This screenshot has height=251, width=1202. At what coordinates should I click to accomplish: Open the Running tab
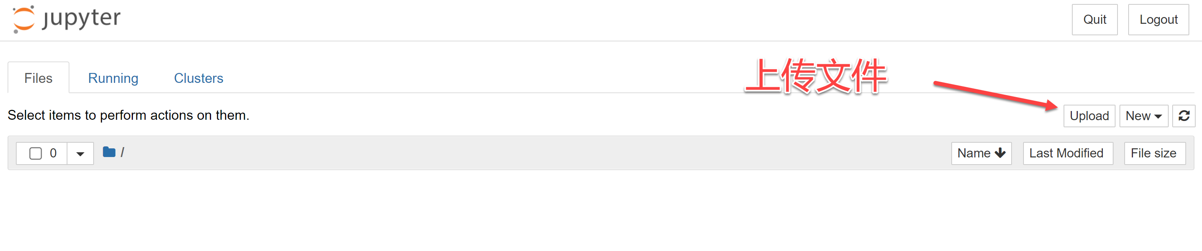pyautogui.click(x=113, y=78)
